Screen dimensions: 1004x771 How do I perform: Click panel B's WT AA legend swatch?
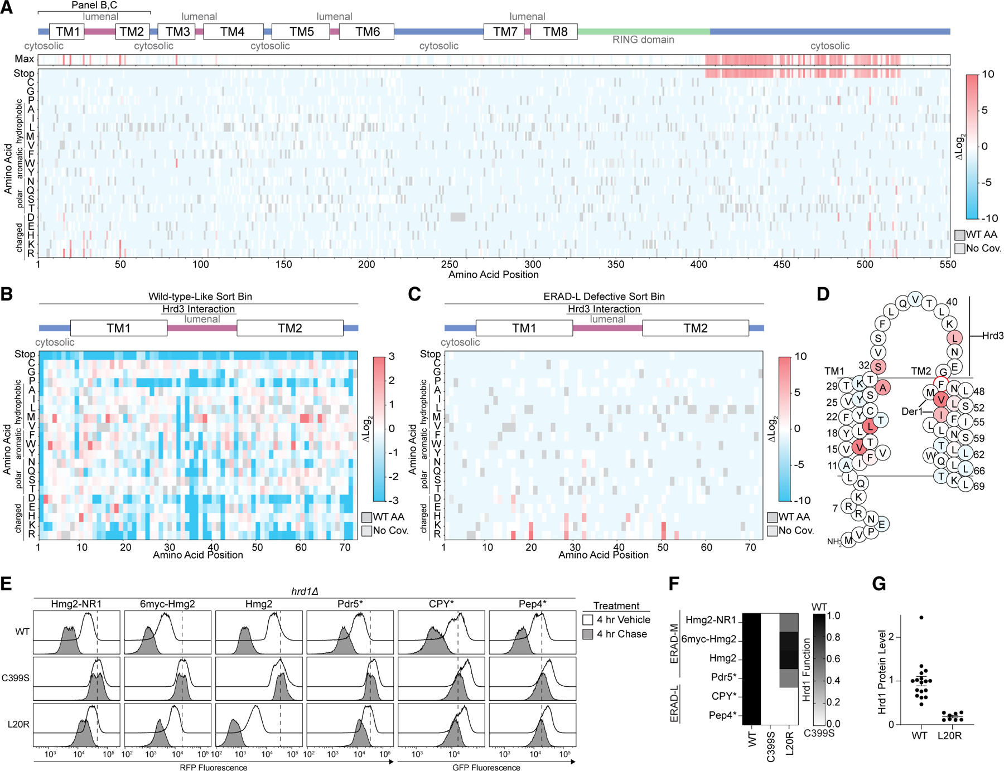click(x=366, y=517)
